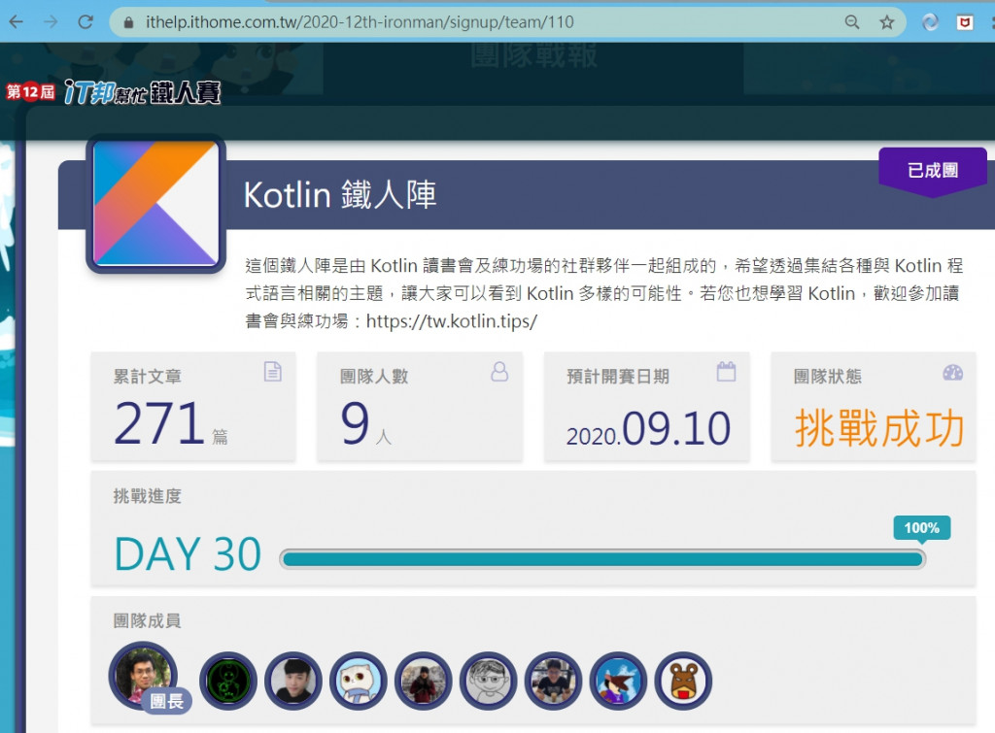
Task: Click the browser forward arrow
Action: [51, 22]
